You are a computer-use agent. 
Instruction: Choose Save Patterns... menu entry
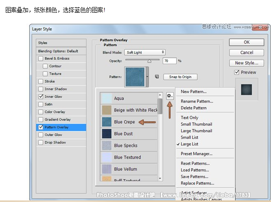[x=194, y=176]
